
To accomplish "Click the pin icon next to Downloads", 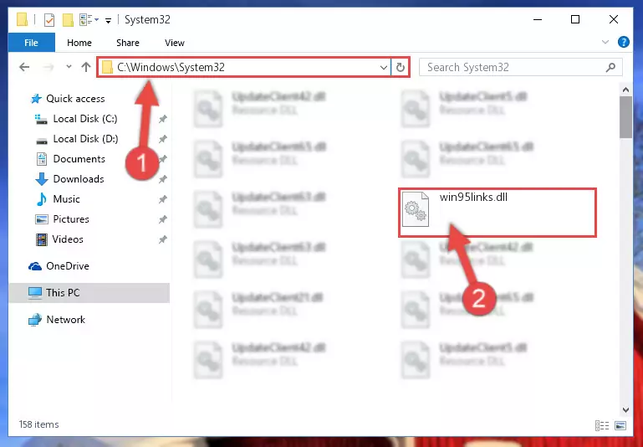I will click(x=163, y=179).
